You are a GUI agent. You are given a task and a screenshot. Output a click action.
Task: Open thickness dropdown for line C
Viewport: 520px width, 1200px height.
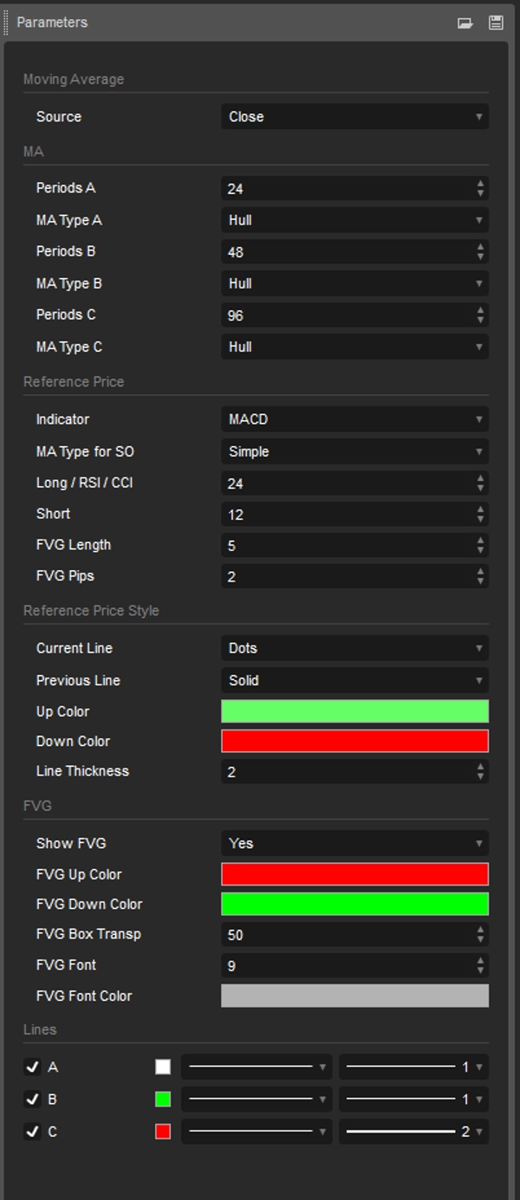(x=413, y=1132)
